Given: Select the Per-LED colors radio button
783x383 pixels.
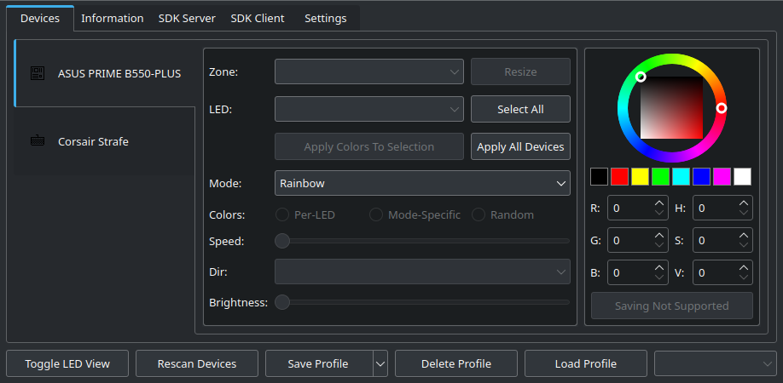Looking at the screenshot, I should pos(281,214).
